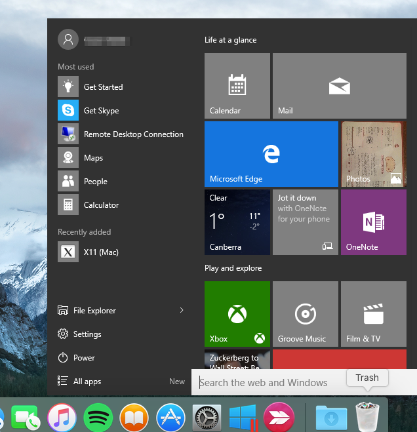Open Skitch pink arrow app in the Dock
Image resolution: width=417 pixels, height=432 pixels.
pyautogui.click(x=279, y=417)
